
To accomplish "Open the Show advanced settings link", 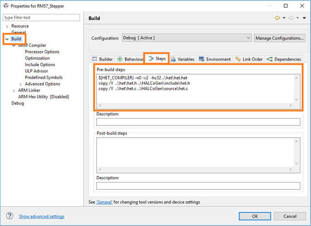I will tap(42, 216).
